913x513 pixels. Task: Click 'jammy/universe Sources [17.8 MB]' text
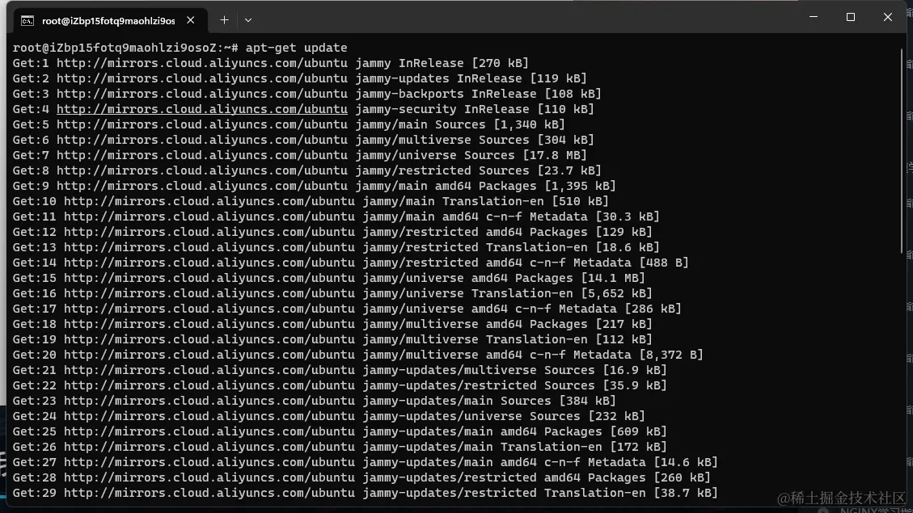click(x=471, y=155)
